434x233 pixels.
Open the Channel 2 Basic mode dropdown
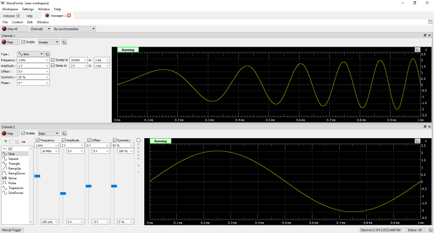[58, 133]
